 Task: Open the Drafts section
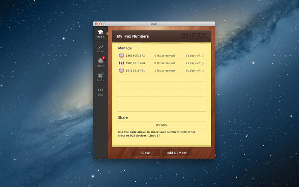tap(100, 77)
